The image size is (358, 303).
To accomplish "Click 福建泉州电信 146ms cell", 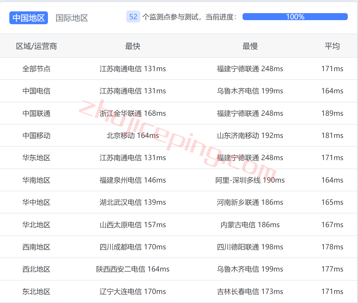I will coord(133,180).
